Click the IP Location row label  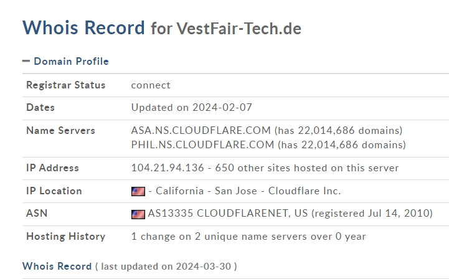(54, 191)
